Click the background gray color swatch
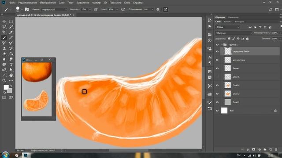 tap(10, 91)
